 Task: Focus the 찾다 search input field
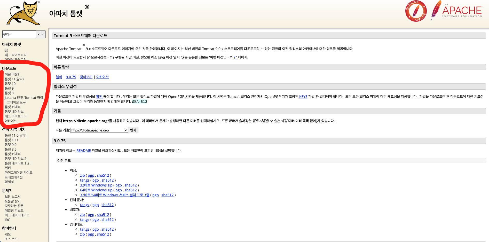pos(19,34)
